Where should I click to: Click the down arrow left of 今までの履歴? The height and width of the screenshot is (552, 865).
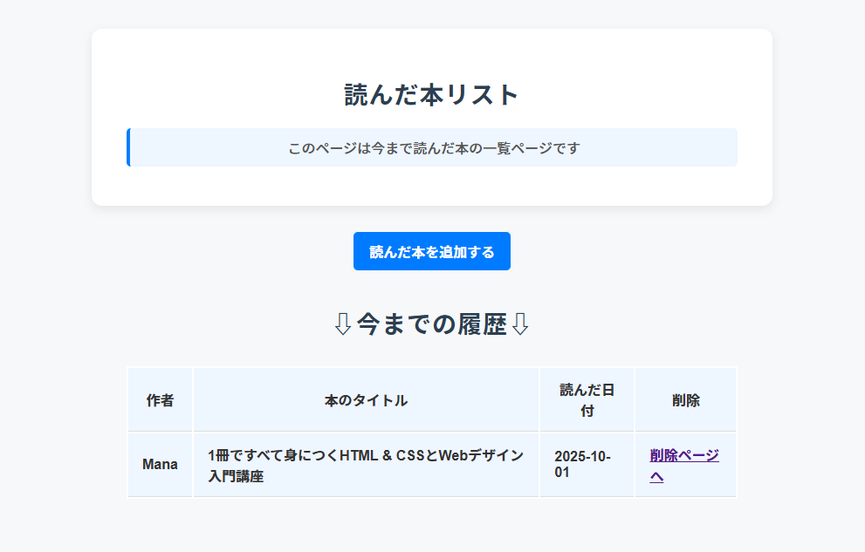coord(343,324)
